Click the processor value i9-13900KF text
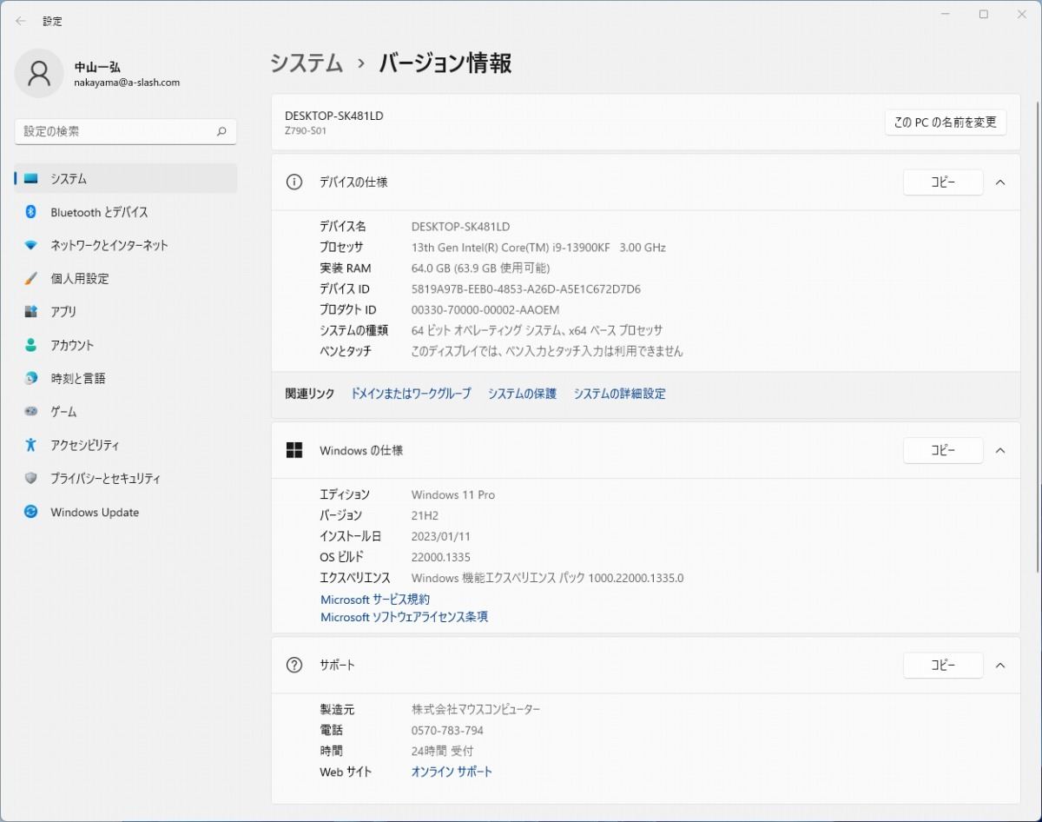Screen dimensions: 1042x822 [538, 248]
